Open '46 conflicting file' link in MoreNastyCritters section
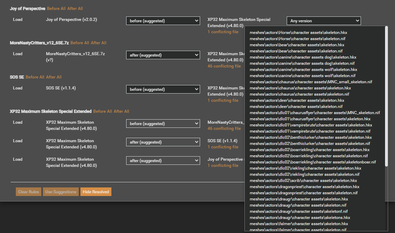395x233 pixels. 224,66
